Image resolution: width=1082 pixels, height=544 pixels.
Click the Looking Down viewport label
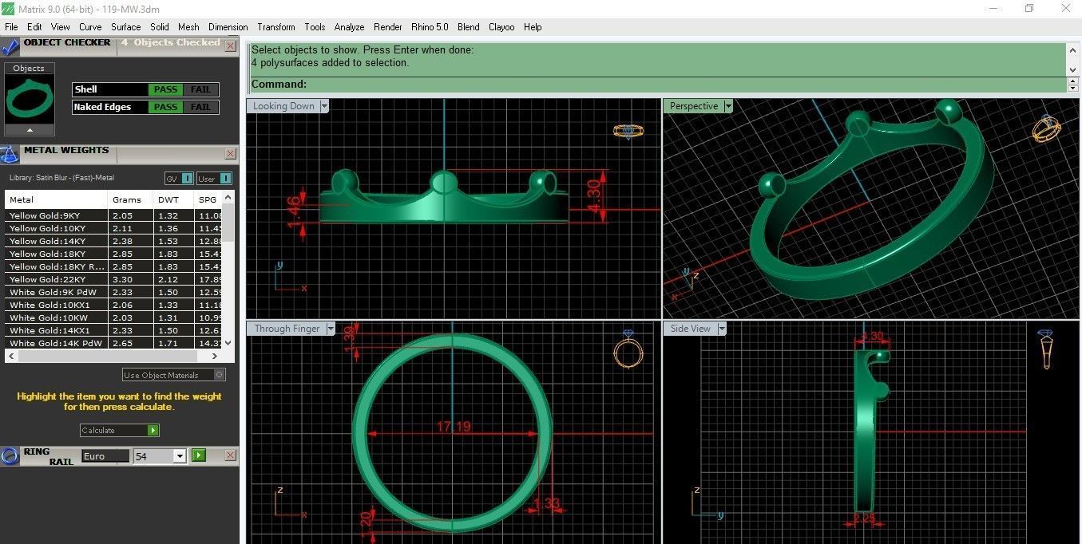click(x=283, y=106)
